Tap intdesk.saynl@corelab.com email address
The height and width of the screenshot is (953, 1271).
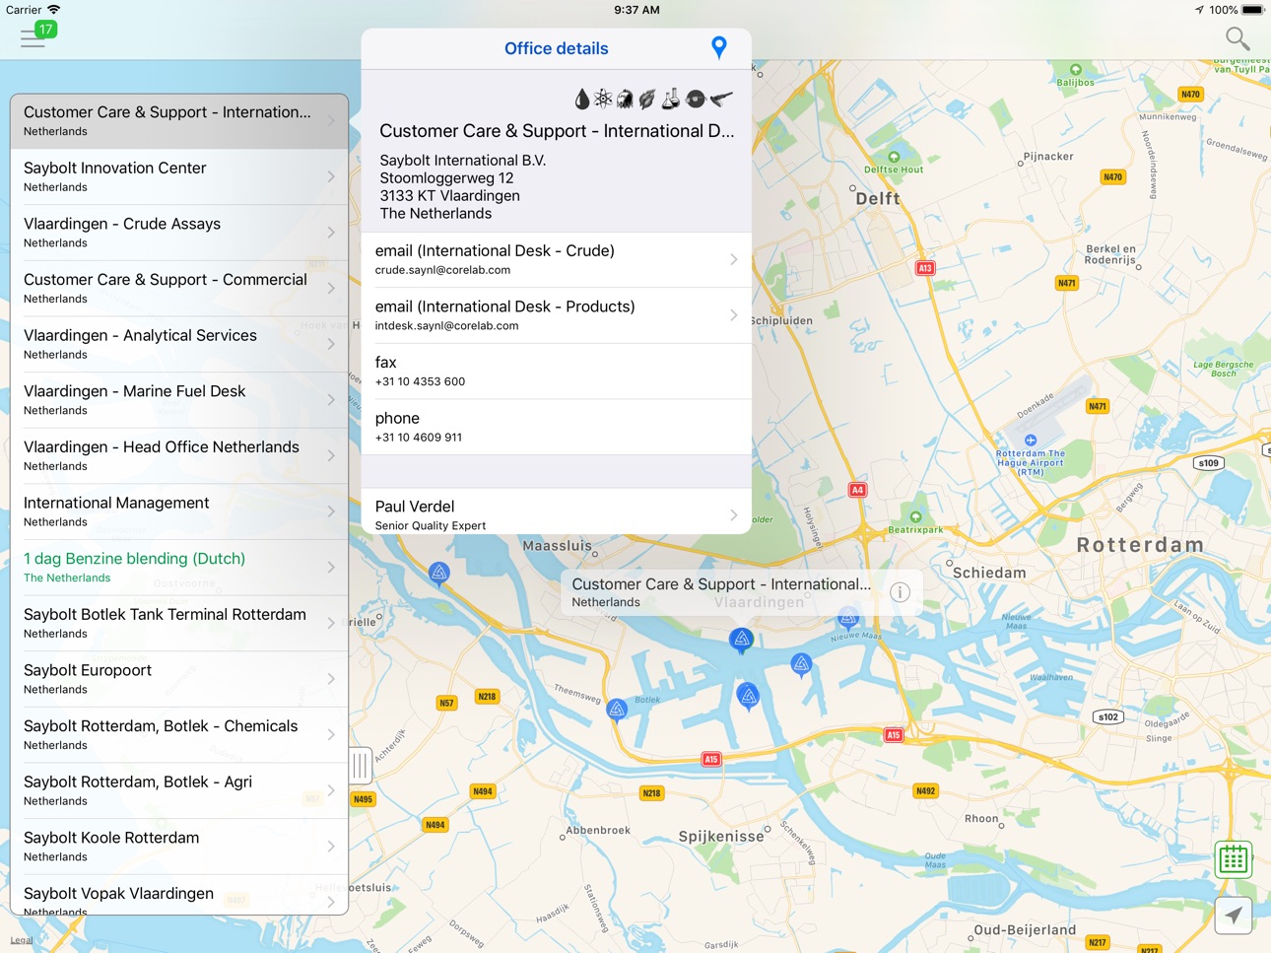[x=446, y=326]
